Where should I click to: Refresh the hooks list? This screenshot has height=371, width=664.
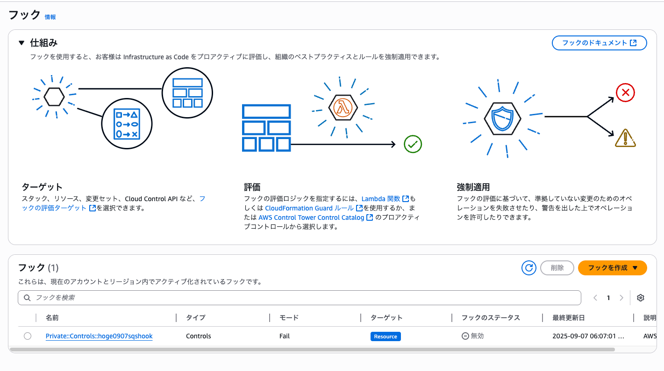pos(529,268)
